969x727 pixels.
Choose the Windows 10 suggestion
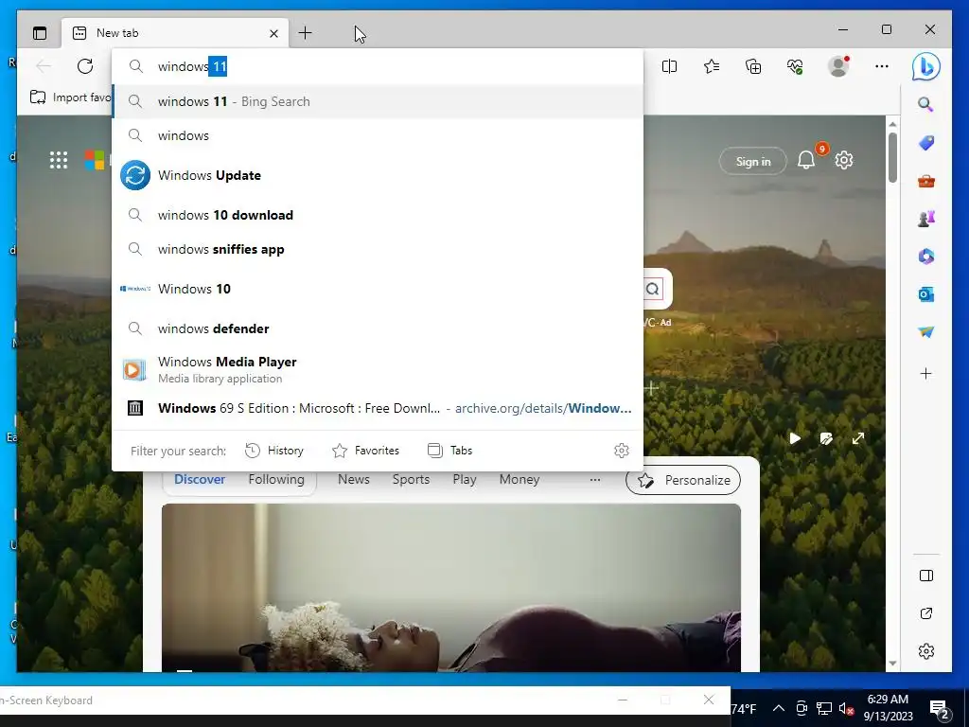pos(378,289)
